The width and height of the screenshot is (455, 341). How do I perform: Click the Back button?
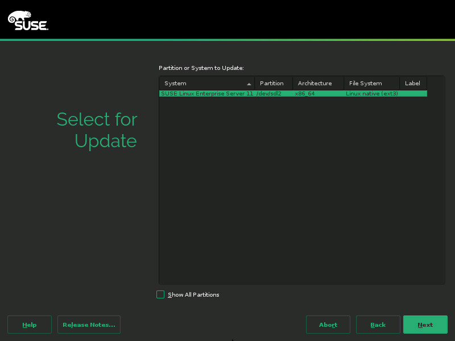(x=378, y=325)
